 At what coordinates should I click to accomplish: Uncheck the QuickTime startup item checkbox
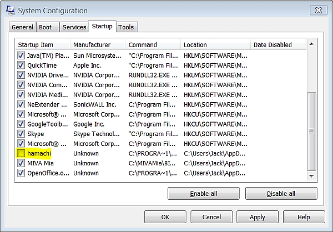[21, 65]
